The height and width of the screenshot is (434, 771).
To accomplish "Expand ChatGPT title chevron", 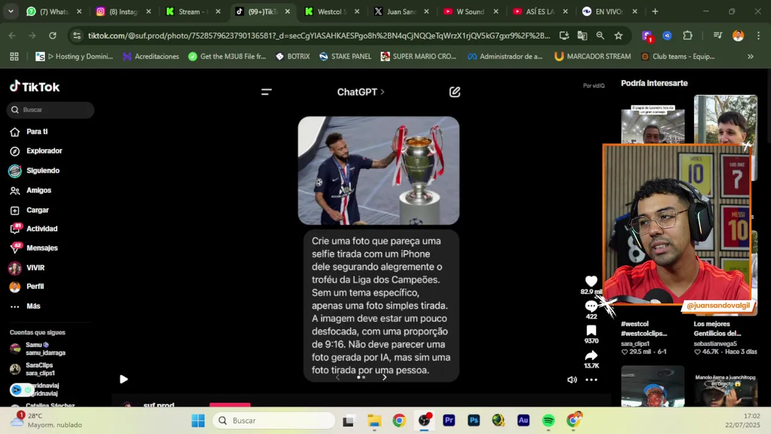I will coord(382,92).
